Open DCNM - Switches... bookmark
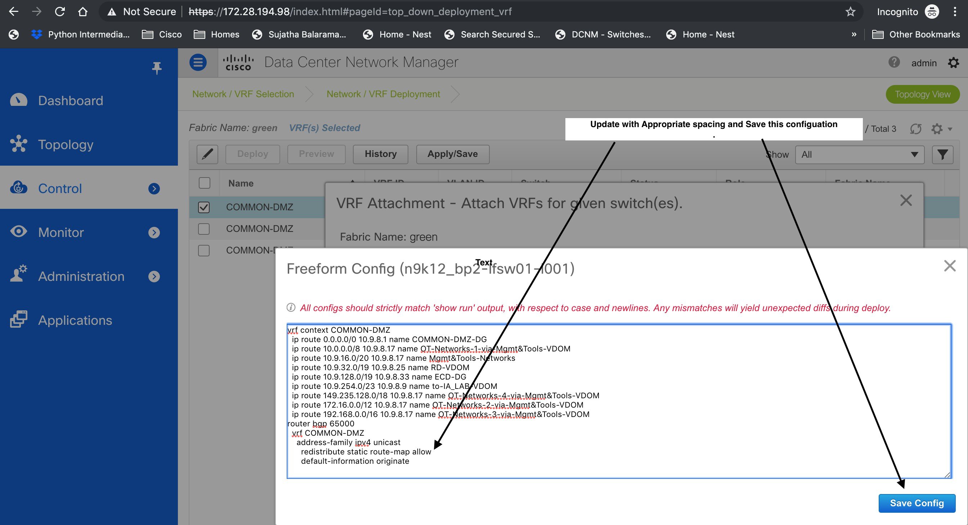 pos(603,35)
